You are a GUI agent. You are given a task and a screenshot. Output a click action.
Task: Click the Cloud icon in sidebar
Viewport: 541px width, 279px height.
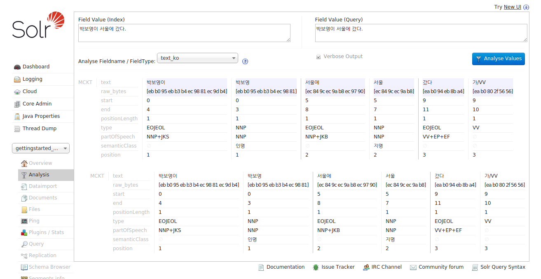click(17, 91)
